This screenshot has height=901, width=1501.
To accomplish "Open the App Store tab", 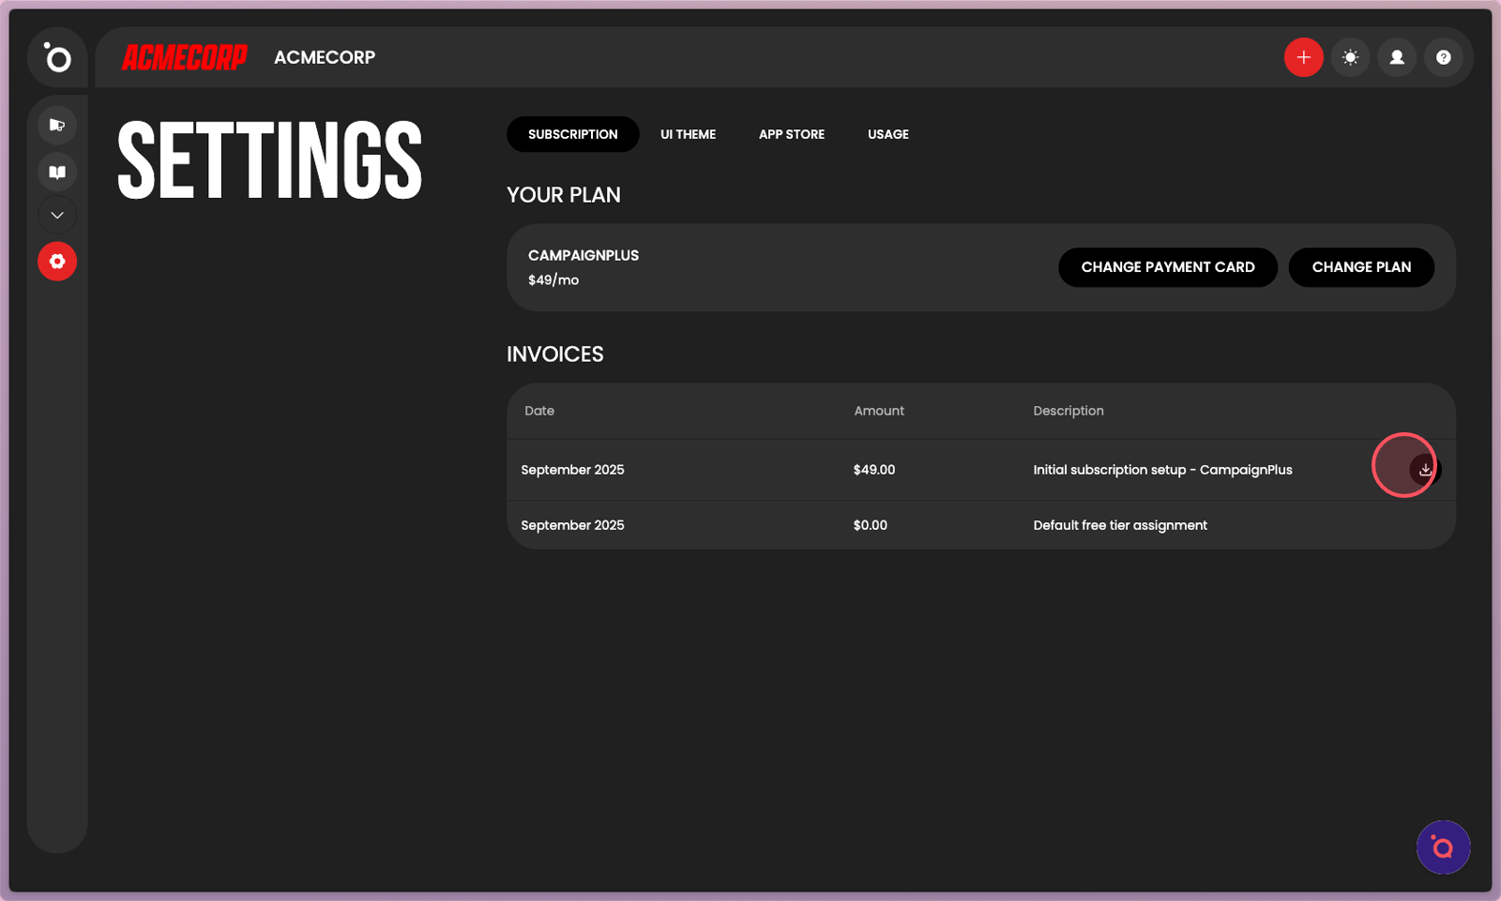I will pos(791,134).
